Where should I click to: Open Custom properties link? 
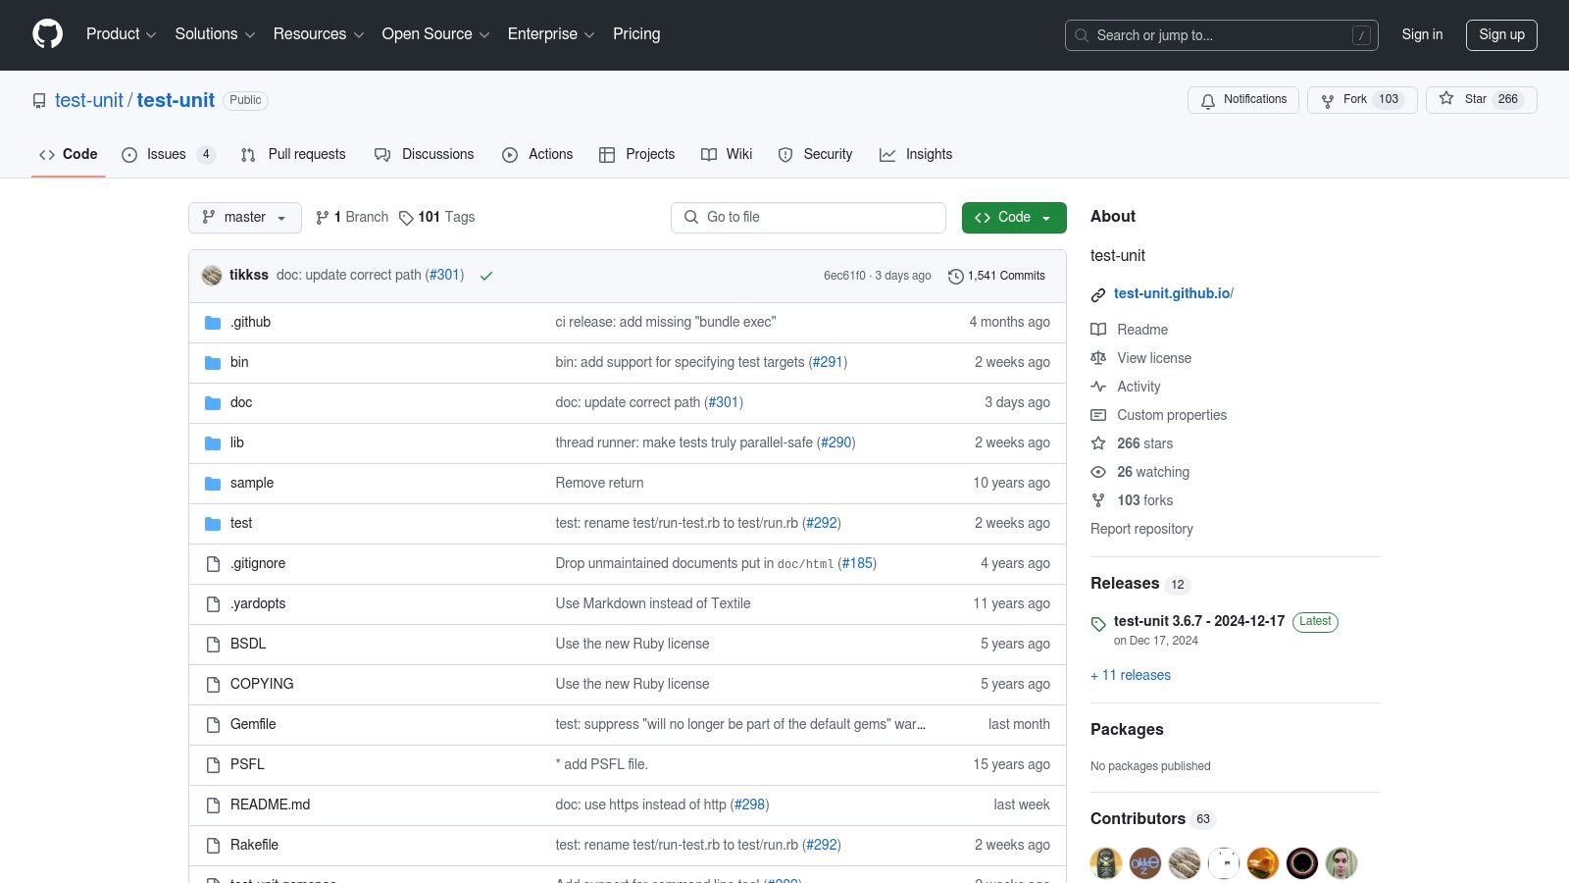1172,416
